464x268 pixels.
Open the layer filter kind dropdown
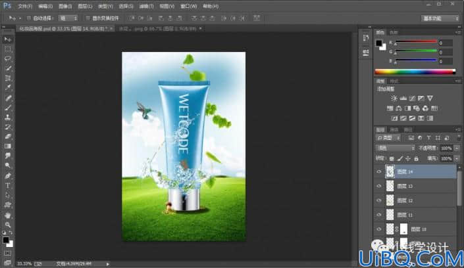pos(388,138)
